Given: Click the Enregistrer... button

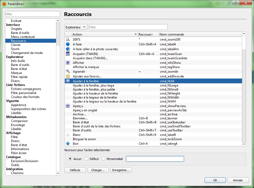Looking at the screenshot, I should [x=121, y=170].
